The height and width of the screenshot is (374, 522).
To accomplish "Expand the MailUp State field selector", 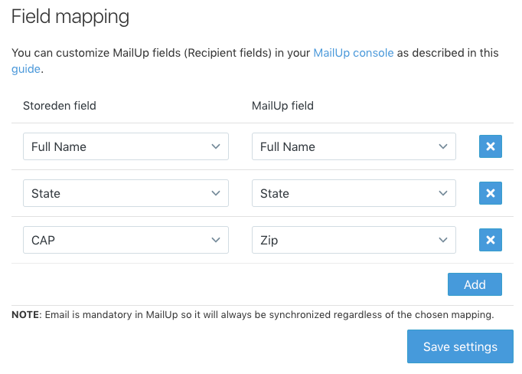I will 354,193.
